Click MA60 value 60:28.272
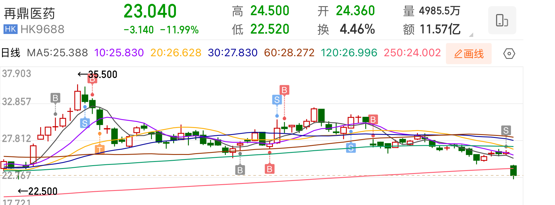Viewport: 555px width, 205px height. click(x=289, y=53)
